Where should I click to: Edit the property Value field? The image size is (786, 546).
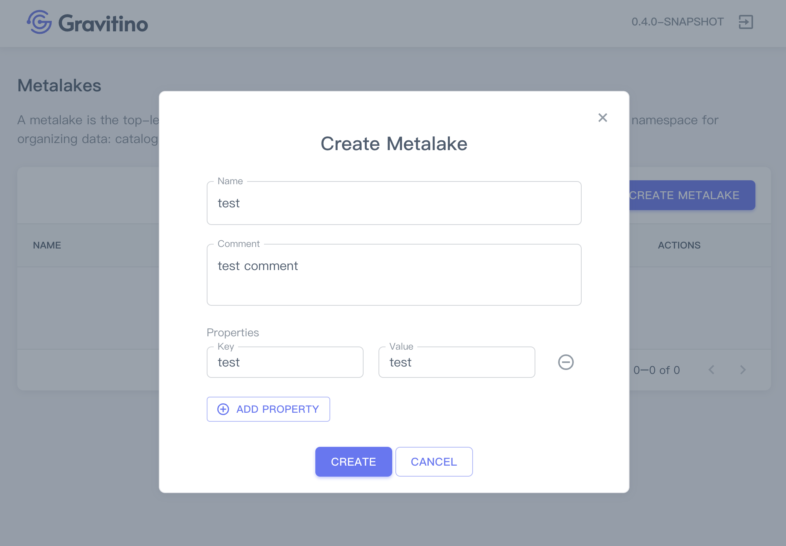tap(457, 362)
